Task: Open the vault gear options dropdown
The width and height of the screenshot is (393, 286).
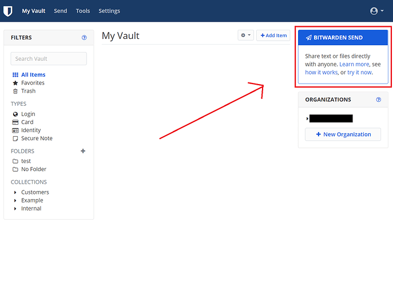Action: pyautogui.click(x=245, y=35)
